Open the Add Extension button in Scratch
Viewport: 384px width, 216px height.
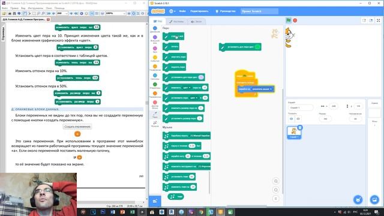(155, 201)
